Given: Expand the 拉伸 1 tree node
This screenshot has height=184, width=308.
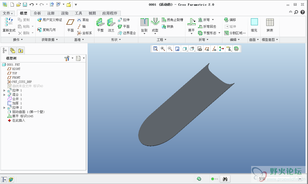Looking at the screenshot, I should click(x=4, y=90).
